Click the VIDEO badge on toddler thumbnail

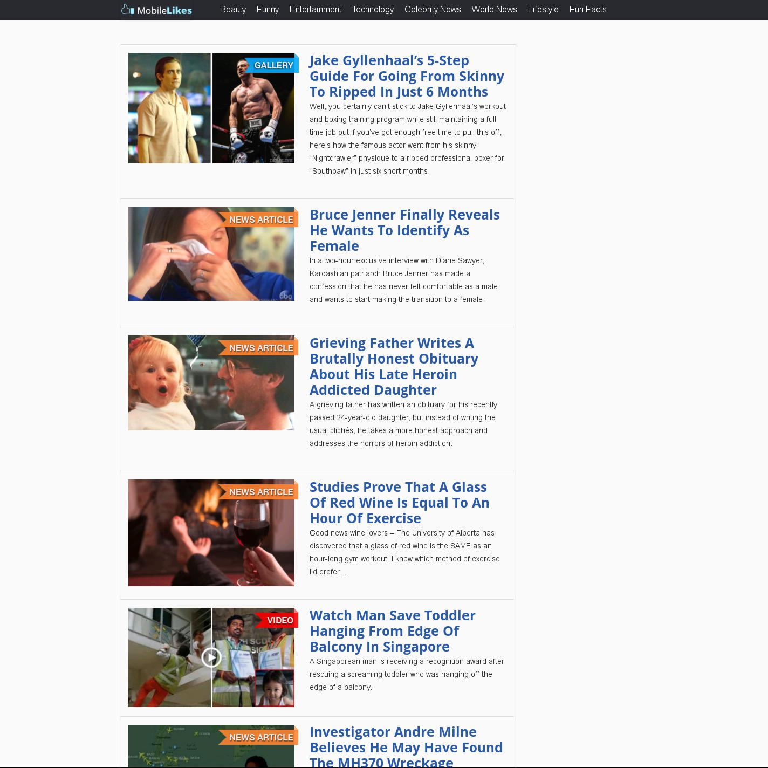(x=279, y=620)
